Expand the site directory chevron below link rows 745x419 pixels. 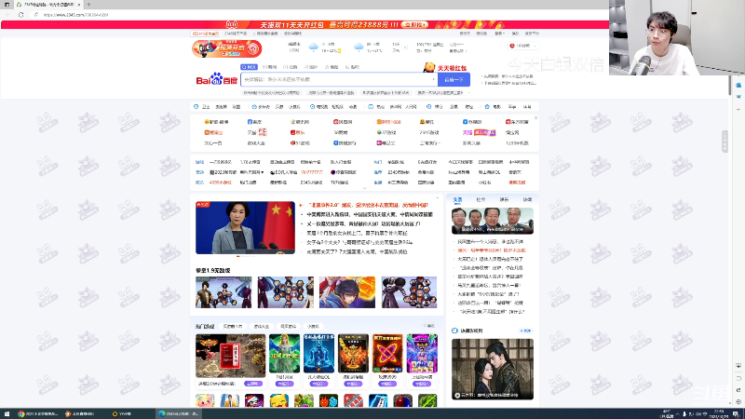(364, 189)
